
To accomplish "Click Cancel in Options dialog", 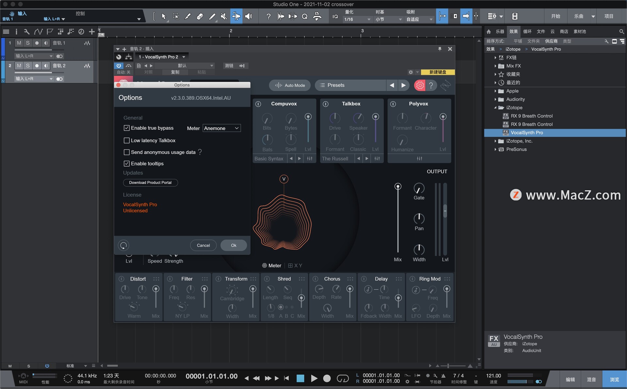I will (x=203, y=245).
